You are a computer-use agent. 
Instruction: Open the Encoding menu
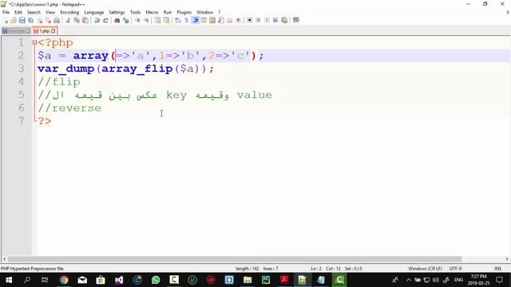click(x=69, y=12)
